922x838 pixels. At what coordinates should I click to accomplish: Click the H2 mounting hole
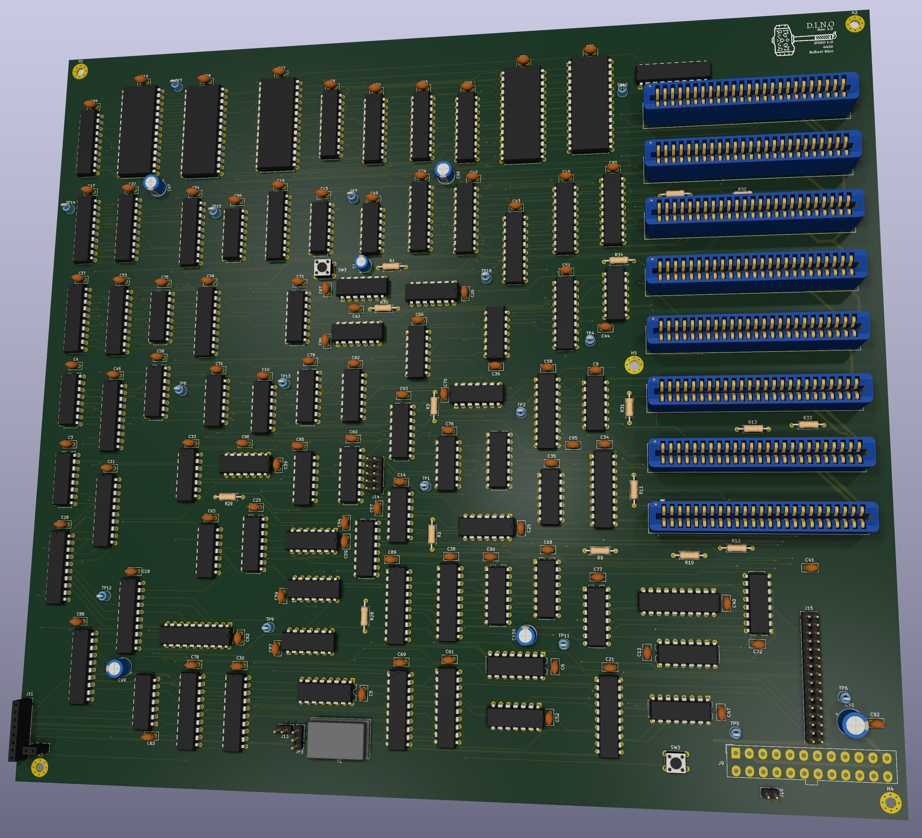coord(855,24)
